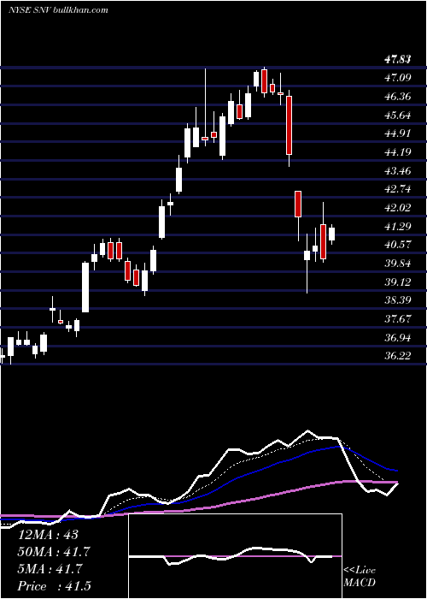The image size is (427, 599).
Task: Click the 42.02 price axis label
Action: click(x=398, y=208)
